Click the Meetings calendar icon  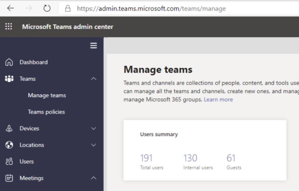click(9, 178)
